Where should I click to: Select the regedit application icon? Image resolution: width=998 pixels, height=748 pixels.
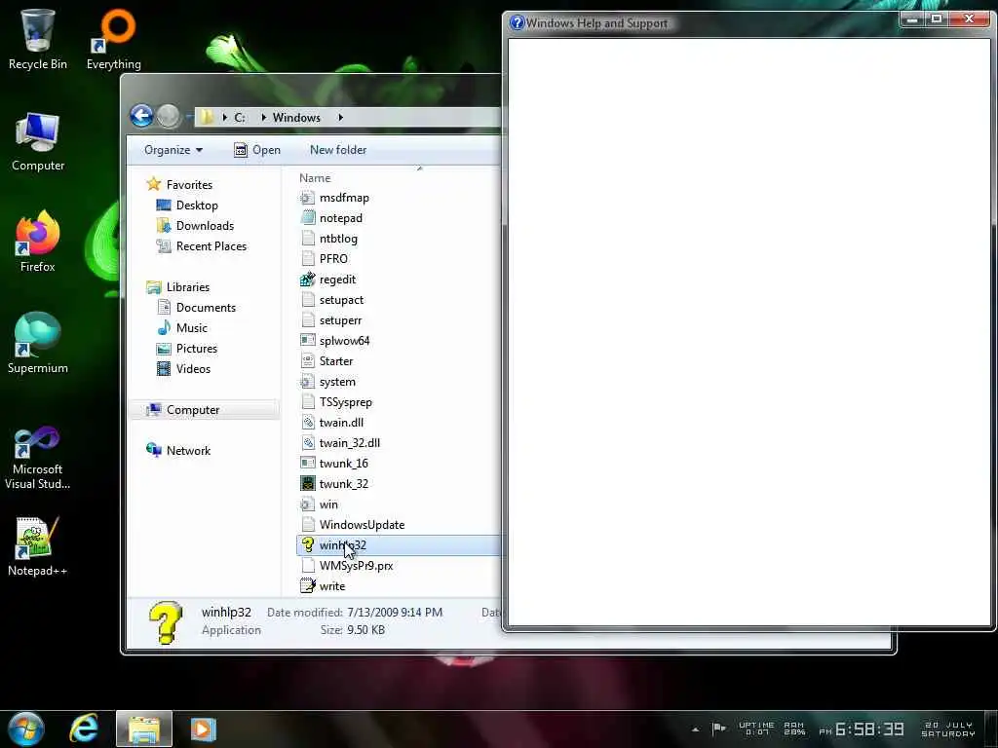tap(308, 280)
